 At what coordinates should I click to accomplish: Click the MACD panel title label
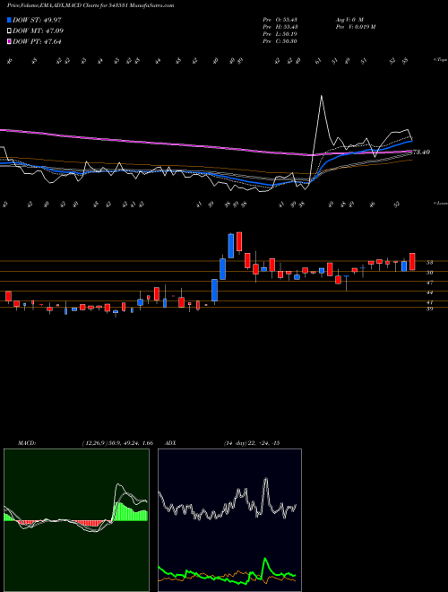pos(26,443)
